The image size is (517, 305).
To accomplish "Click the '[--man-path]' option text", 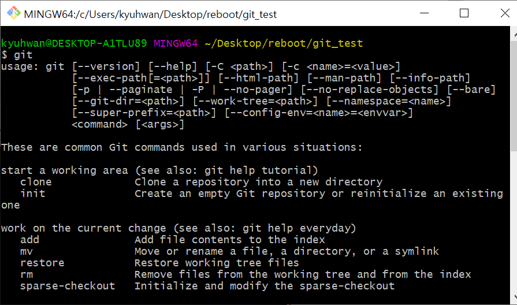I will click(x=344, y=78).
